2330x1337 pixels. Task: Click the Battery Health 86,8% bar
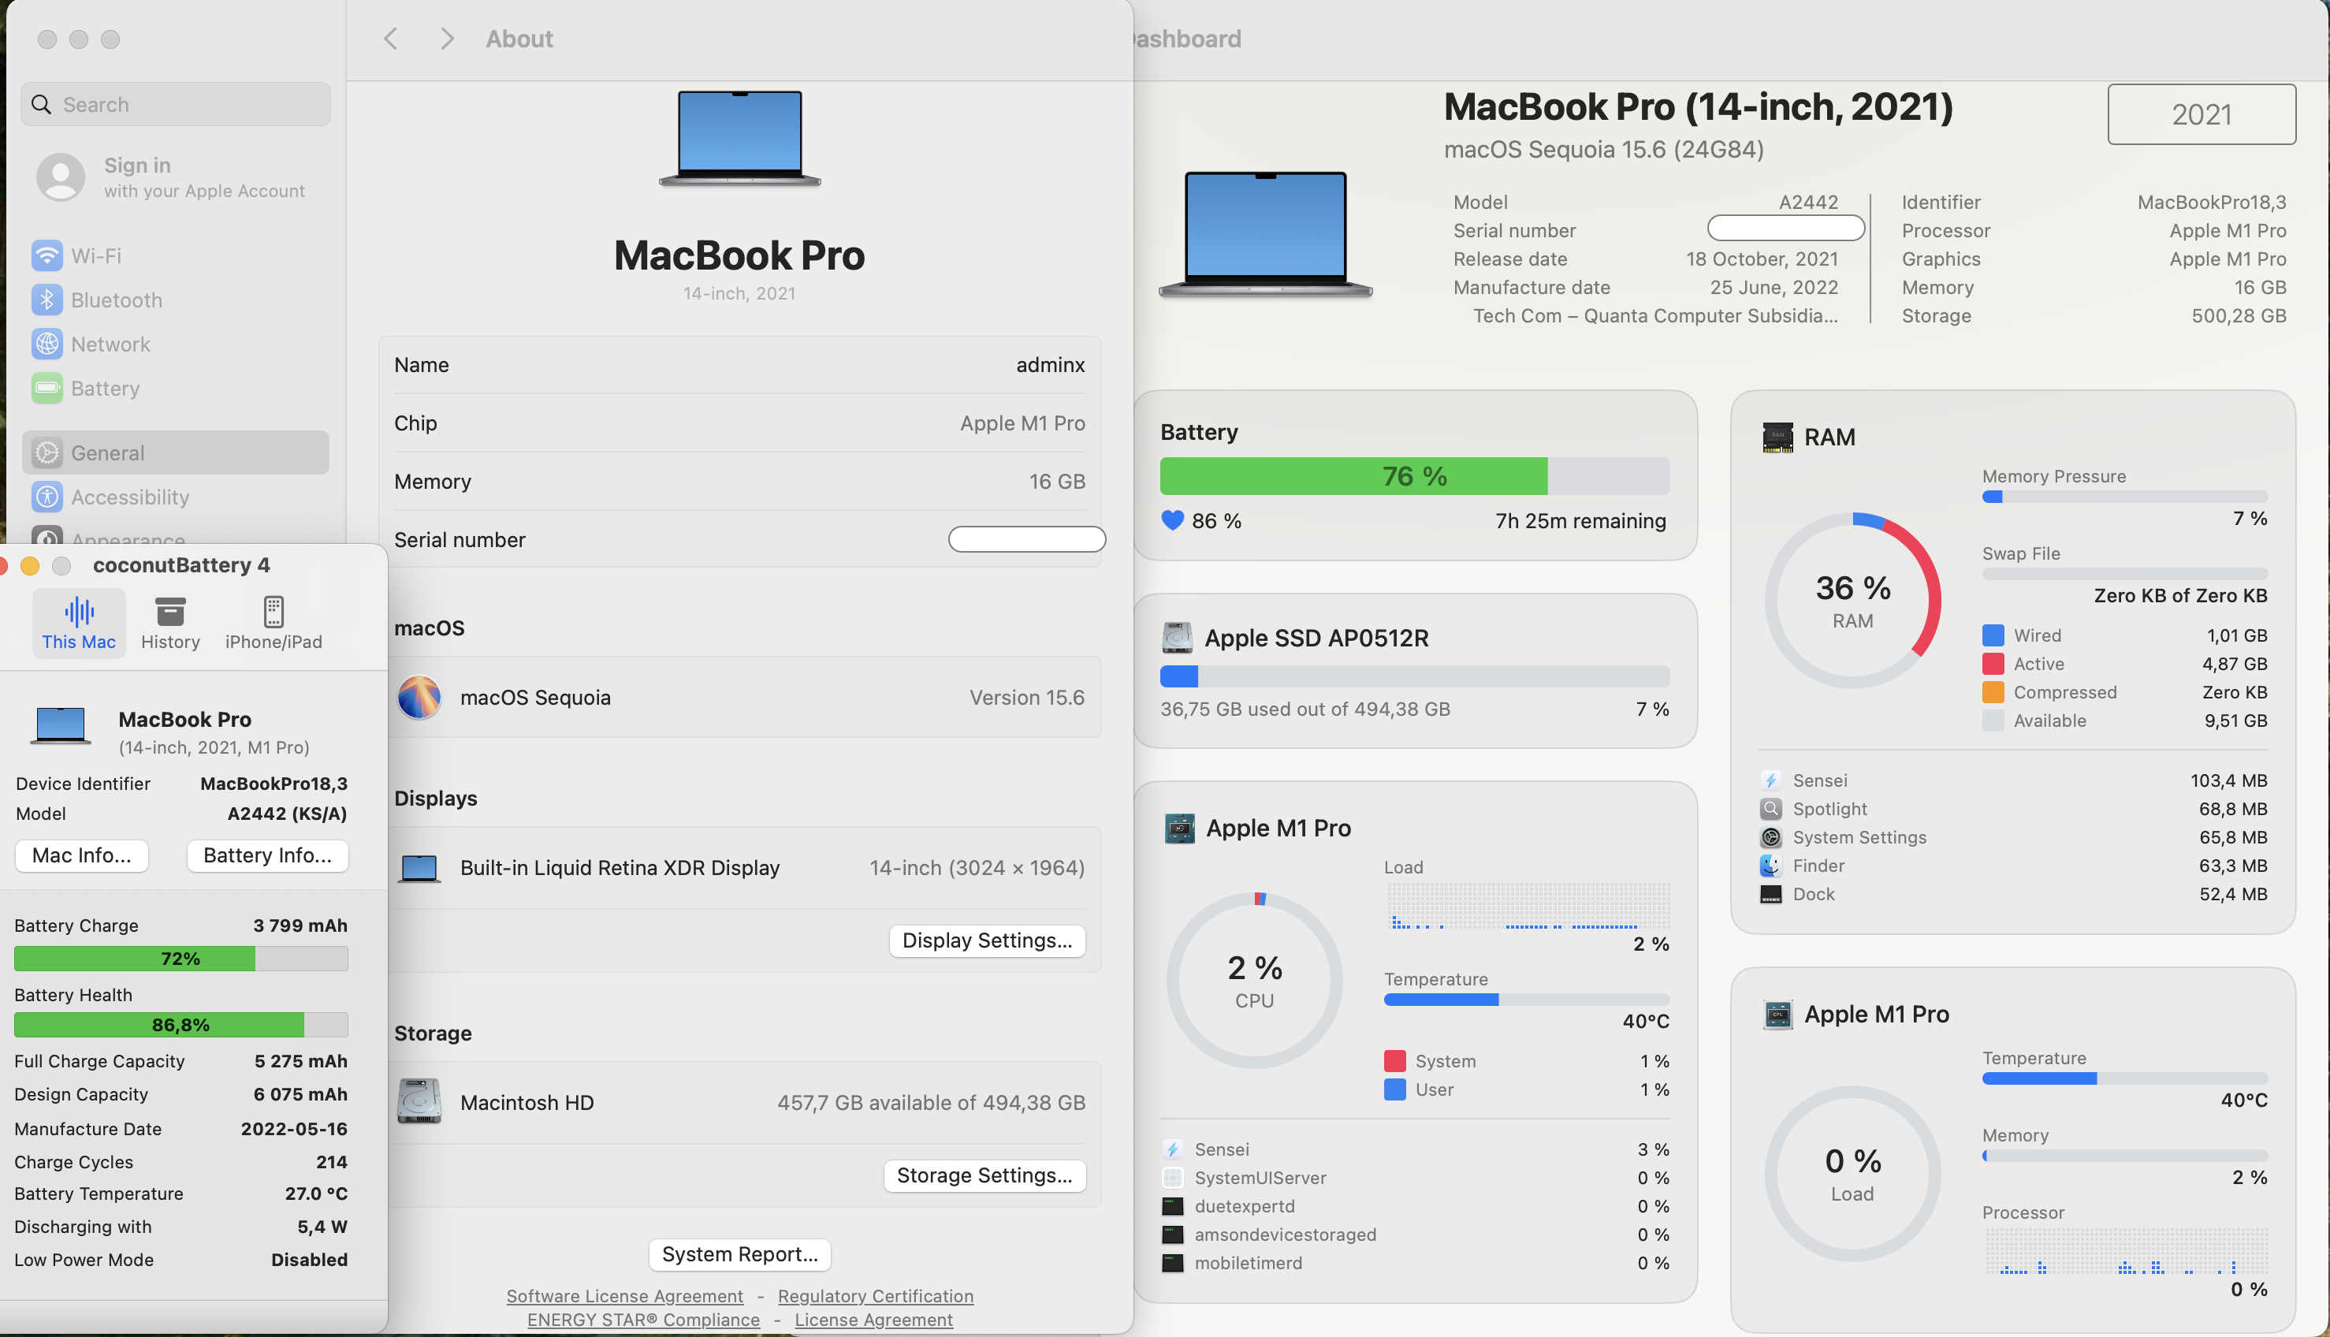coord(181,1025)
